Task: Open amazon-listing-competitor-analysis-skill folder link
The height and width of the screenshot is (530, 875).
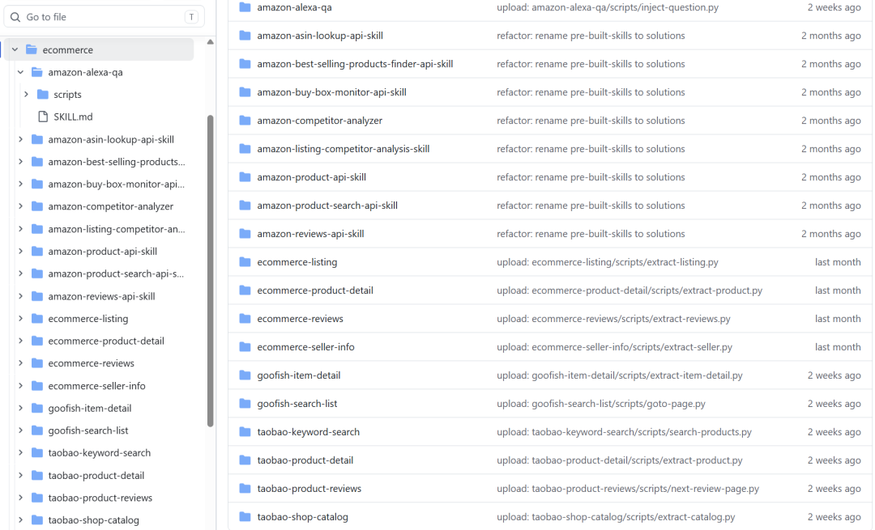Action: (344, 149)
